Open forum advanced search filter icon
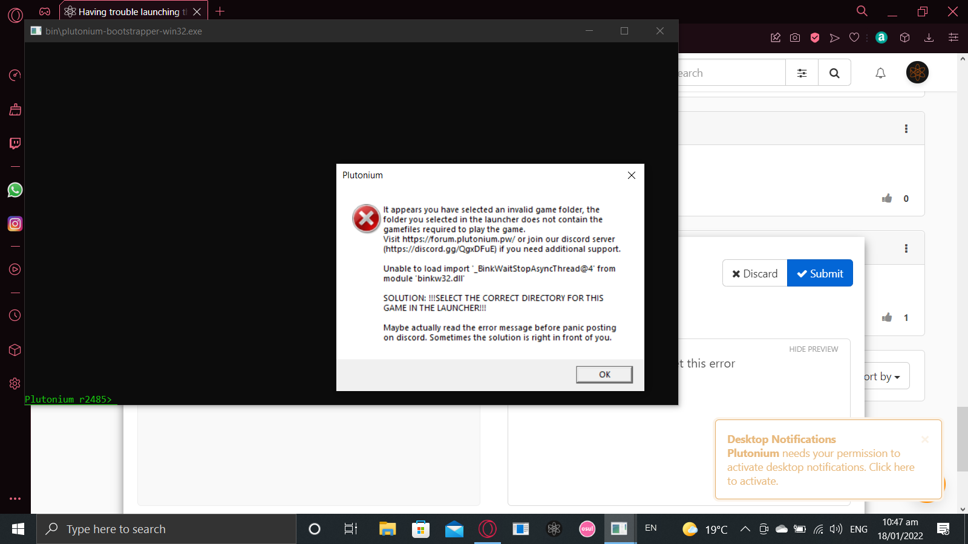The height and width of the screenshot is (544, 968). coord(802,73)
